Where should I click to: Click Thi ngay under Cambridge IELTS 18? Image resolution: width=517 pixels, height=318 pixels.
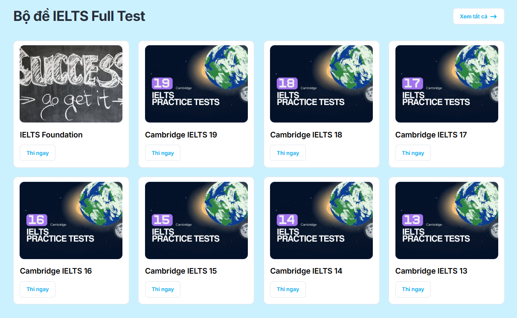[288, 153]
